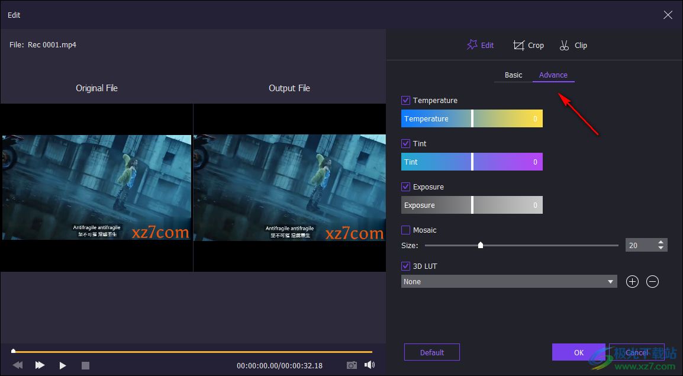This screenshot has width=683, height=376.
Task: Take a snapshot with camera icon
Action: pos(352,365)
